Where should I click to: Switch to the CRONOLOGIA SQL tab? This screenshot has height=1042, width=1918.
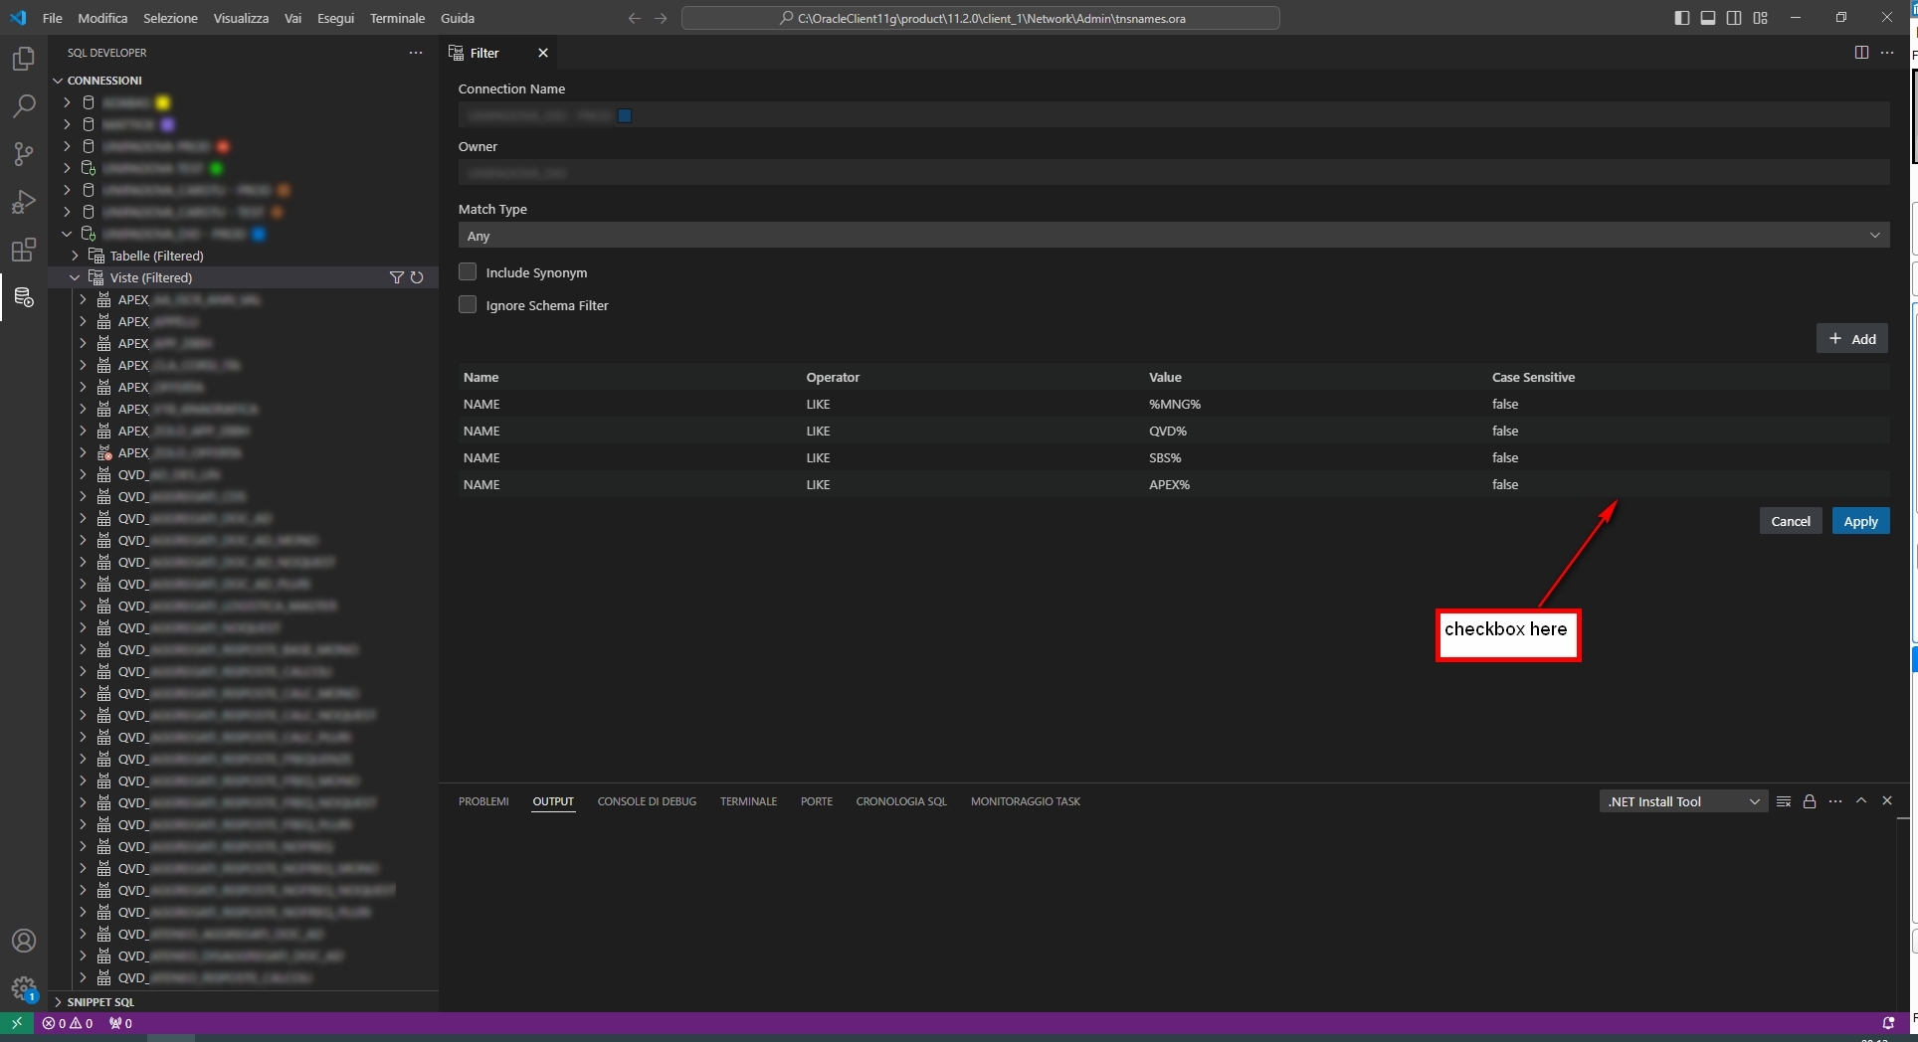coord(901,800)
